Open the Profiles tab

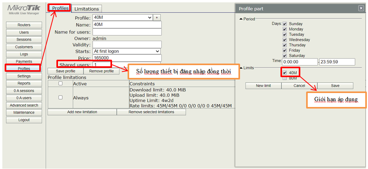click(x=60, y=8)
